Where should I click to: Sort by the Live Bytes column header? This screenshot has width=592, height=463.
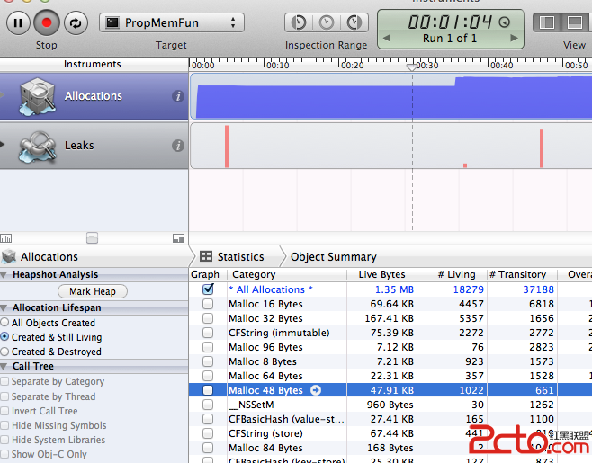click(x=381, y=274)
